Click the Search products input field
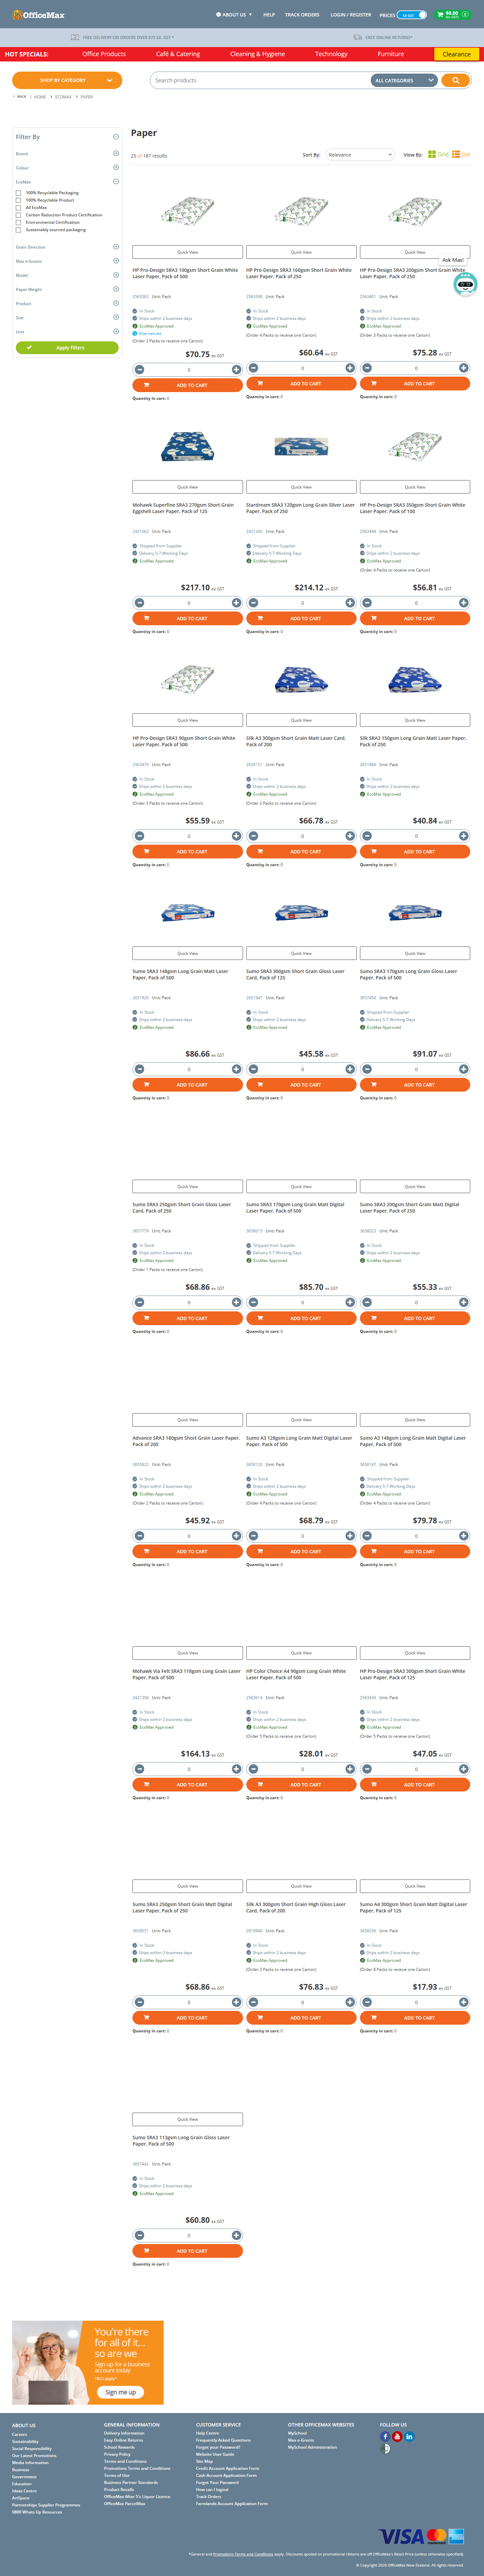This screenshot has width=484, height=2576. tap(260, 80)
